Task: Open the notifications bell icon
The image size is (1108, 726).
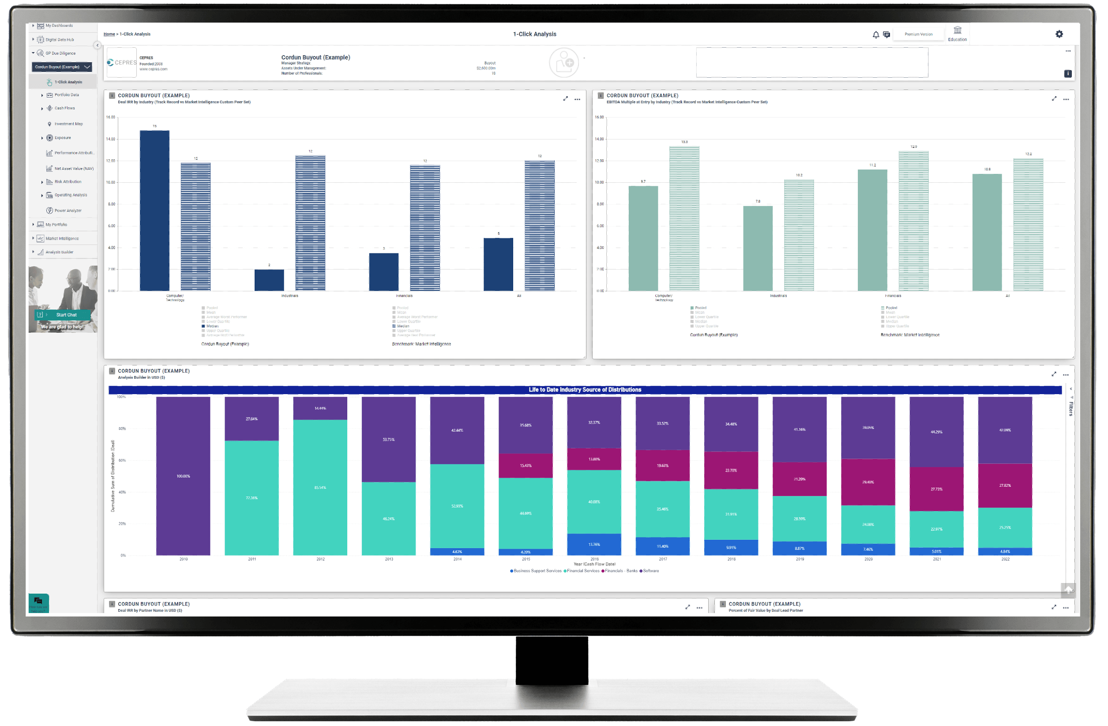Action: [876, 34]
